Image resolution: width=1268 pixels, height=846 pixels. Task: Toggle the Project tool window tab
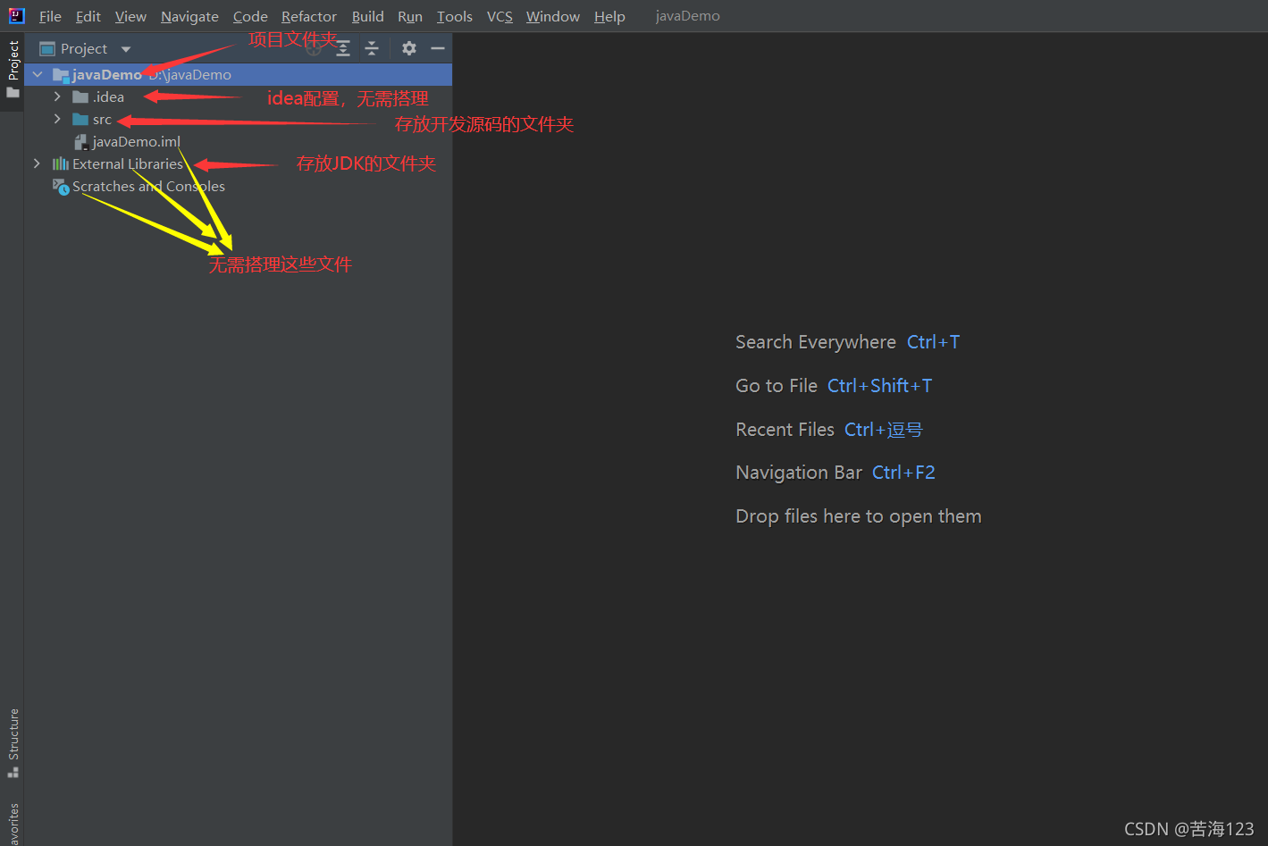(13, 71)
